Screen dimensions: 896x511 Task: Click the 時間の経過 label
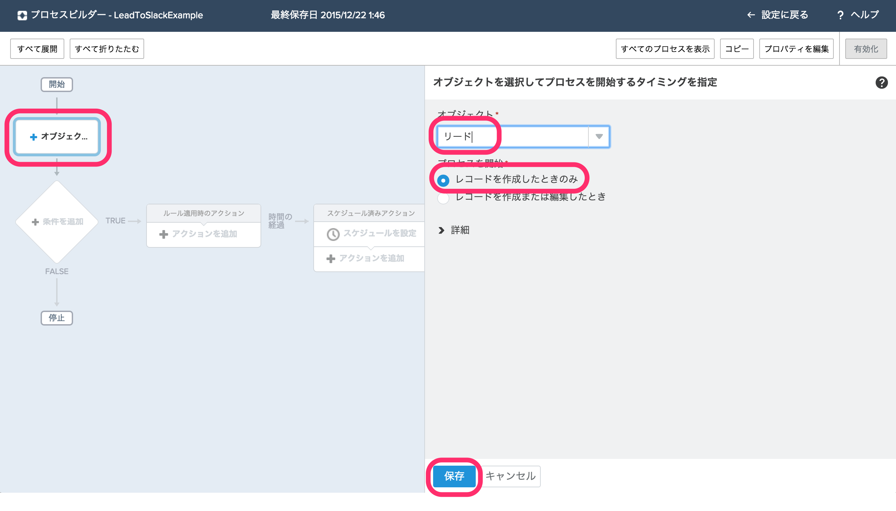click(x=280, y=221)
